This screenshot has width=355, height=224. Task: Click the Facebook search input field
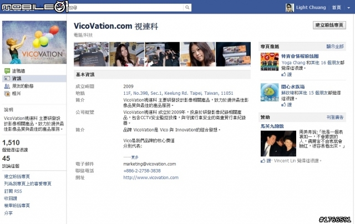(x=126, y=7)
